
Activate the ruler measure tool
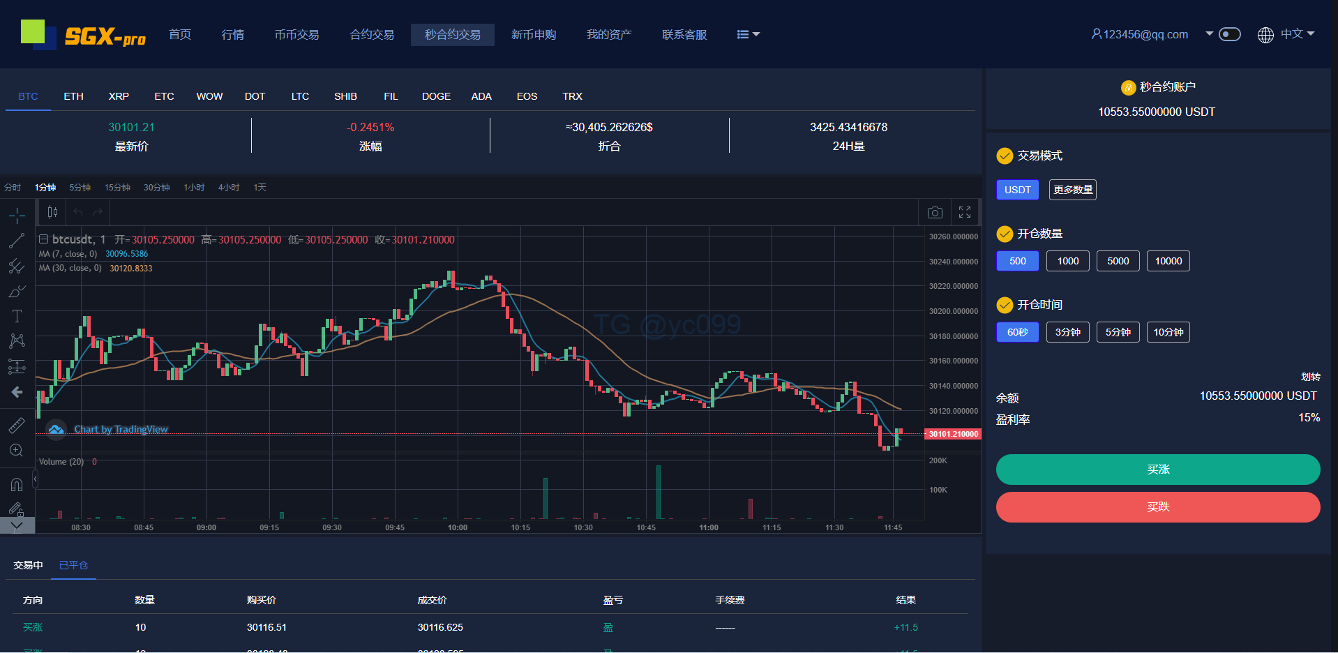point(17,425)
